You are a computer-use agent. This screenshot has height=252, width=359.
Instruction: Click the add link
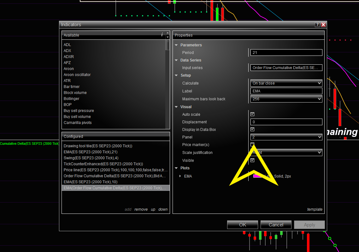(128, 209)
